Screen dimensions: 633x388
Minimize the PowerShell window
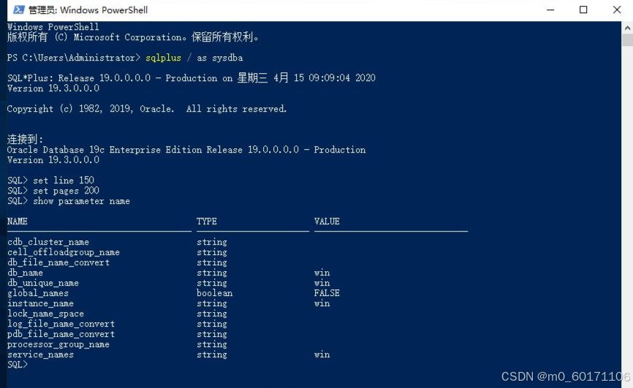[x=550, y=9]
